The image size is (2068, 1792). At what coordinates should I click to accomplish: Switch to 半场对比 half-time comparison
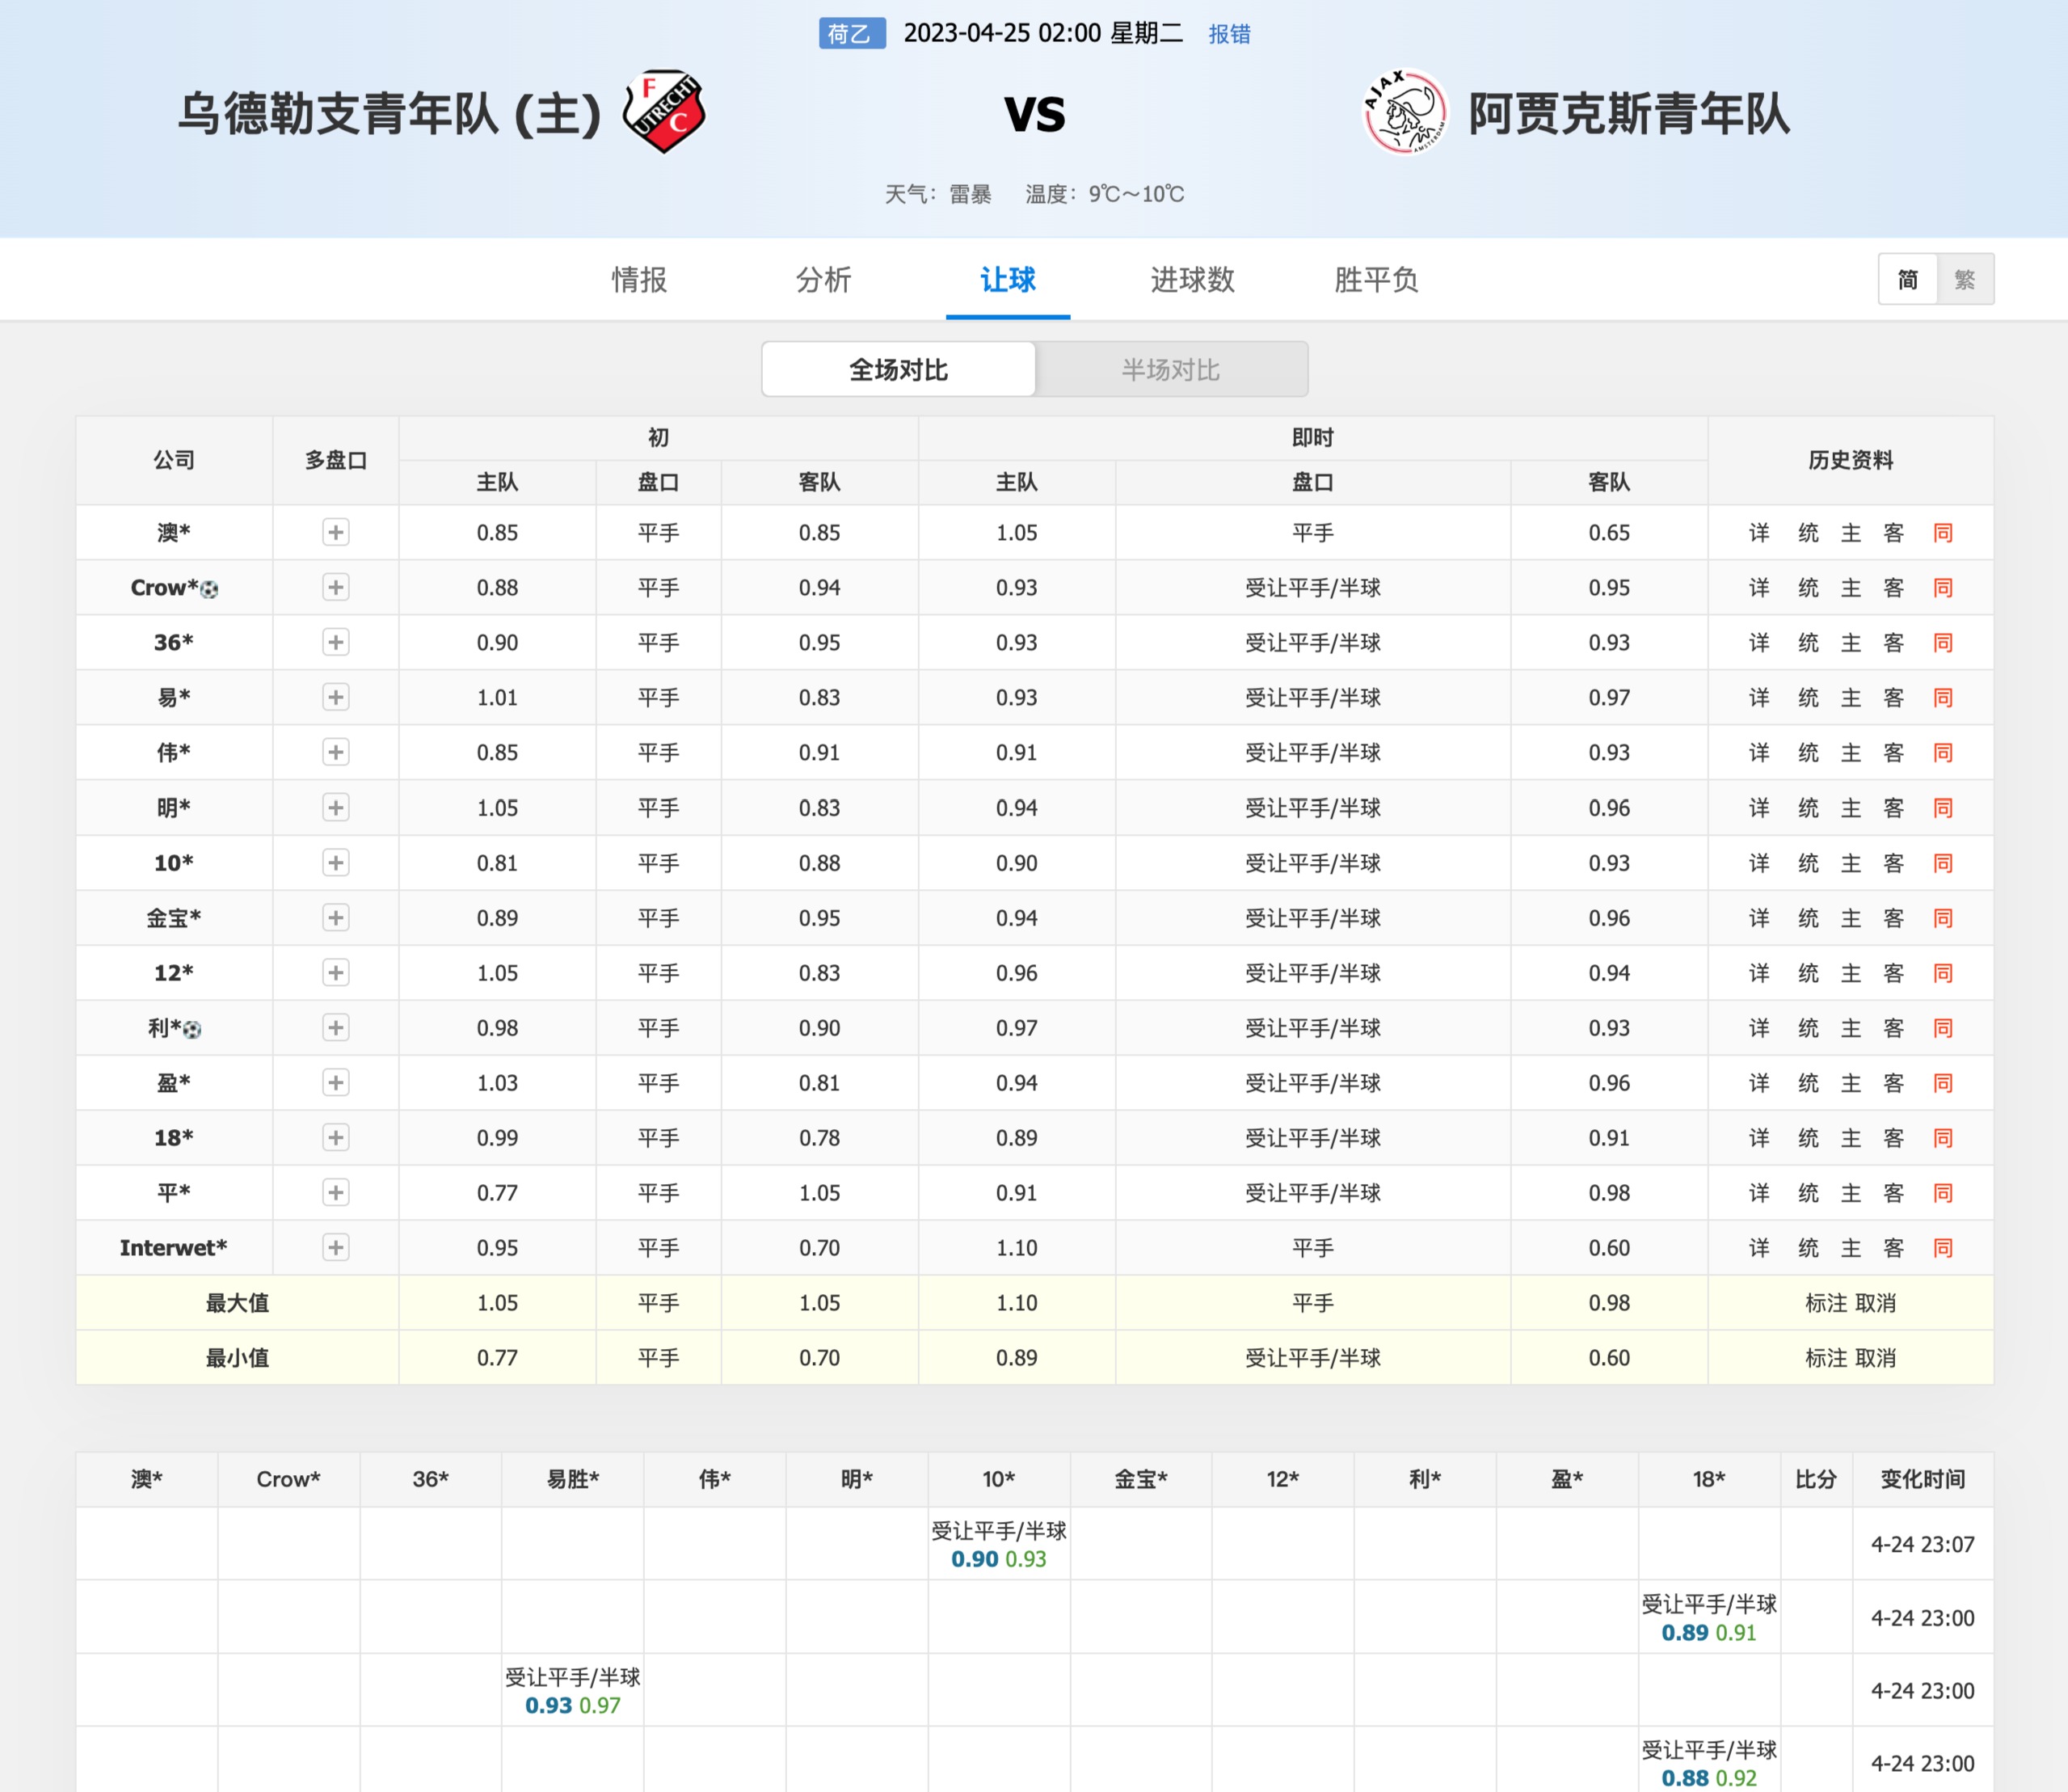point(1170,369)
